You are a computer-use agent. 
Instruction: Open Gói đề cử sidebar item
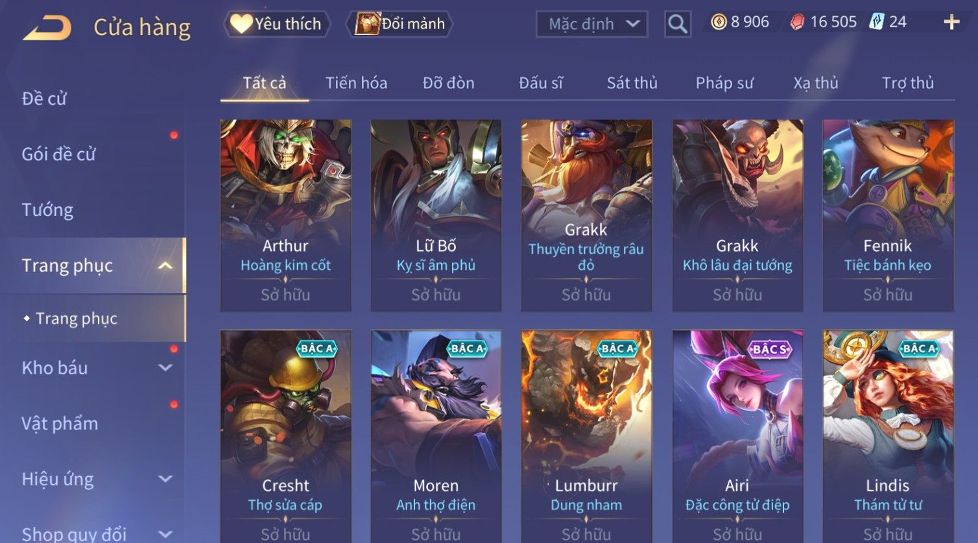pos(58,154)
